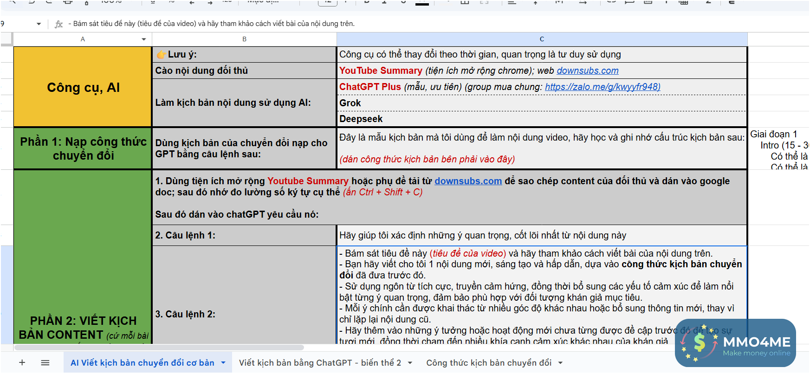This screenshot has width=810, height=374.
Task: Open the all sheets list icon
Action: tap(45, 362)
